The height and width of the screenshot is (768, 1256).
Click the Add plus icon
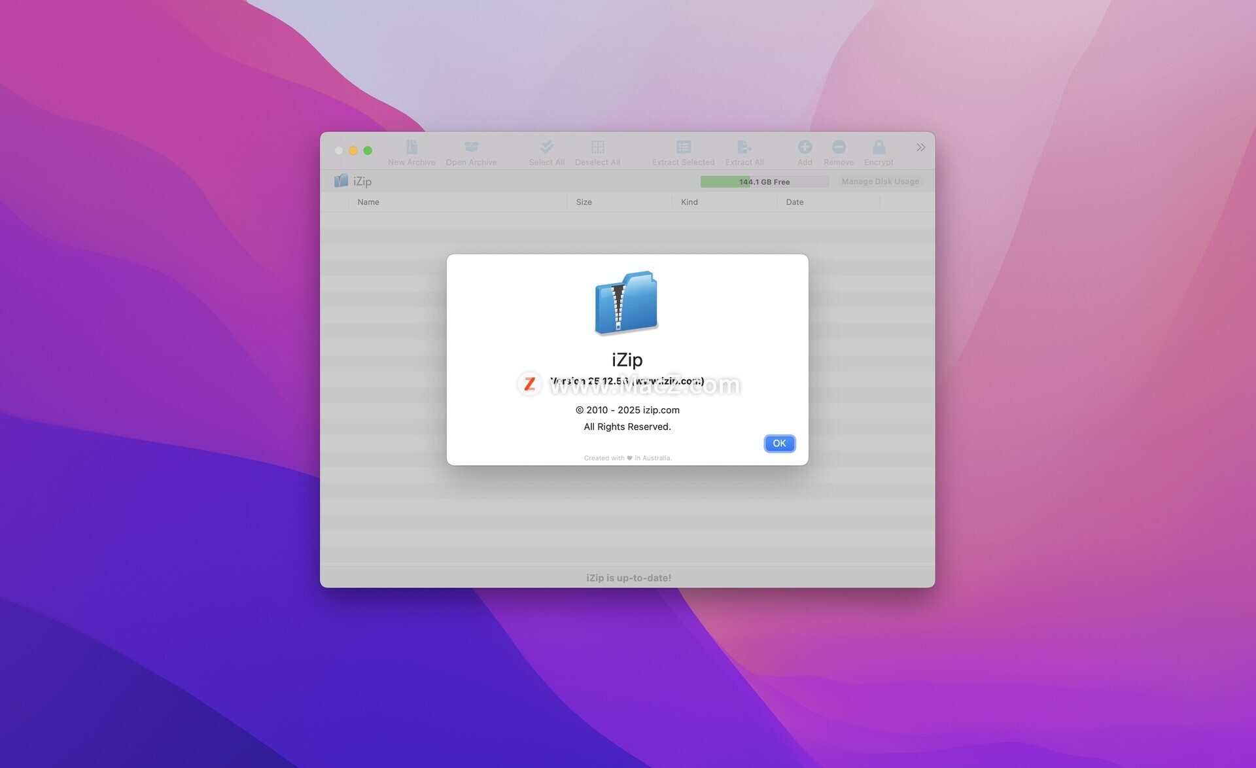[x=805, y=147]
